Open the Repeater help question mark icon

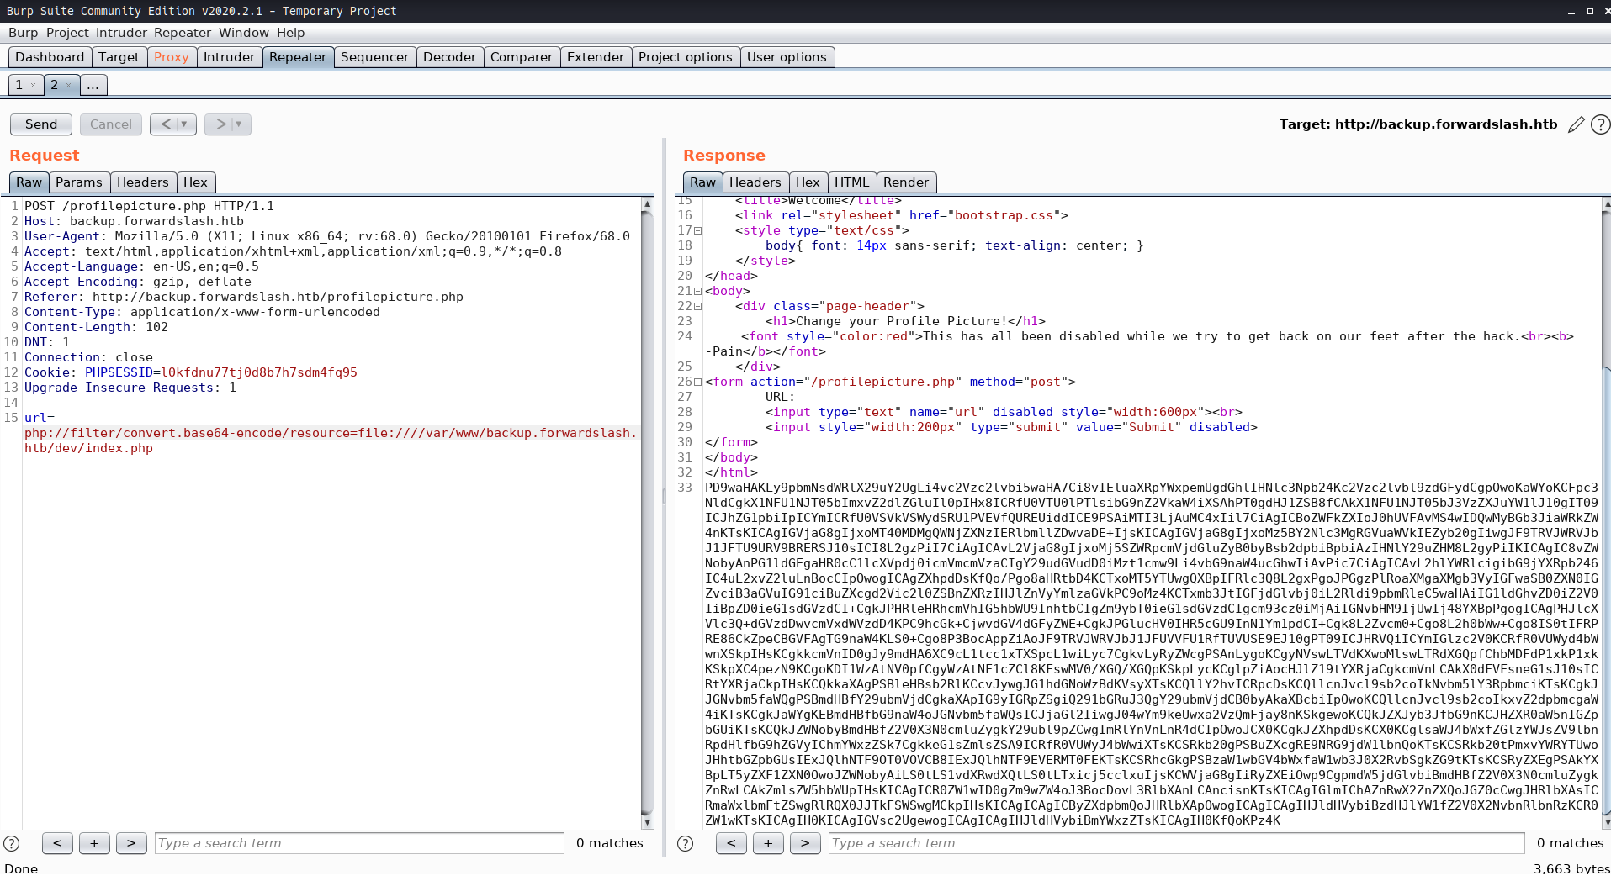1600,124
